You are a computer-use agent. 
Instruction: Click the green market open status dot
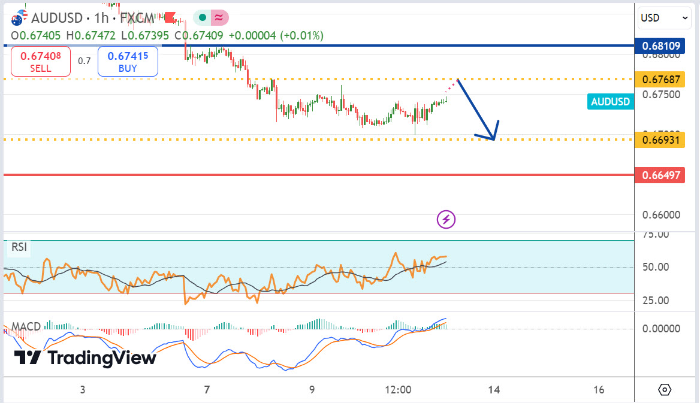[203, 18]
